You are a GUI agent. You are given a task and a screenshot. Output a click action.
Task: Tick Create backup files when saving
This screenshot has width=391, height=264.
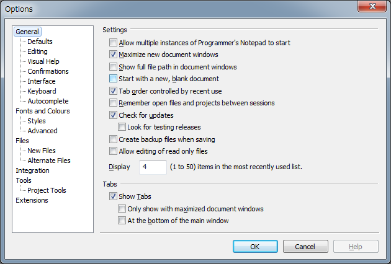pos(113,139)
